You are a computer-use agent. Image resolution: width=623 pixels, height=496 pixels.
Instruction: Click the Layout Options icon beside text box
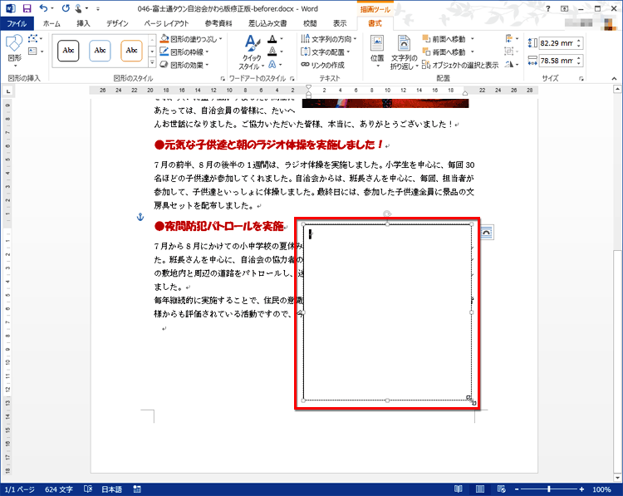[487, 232]
